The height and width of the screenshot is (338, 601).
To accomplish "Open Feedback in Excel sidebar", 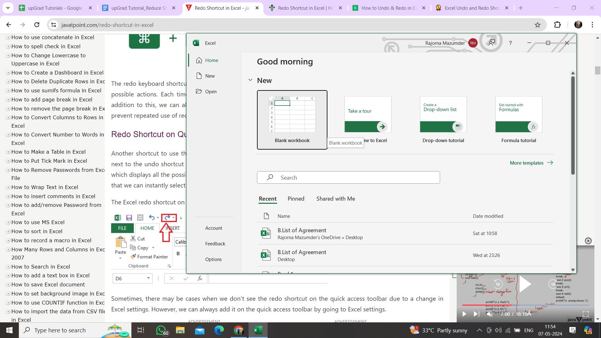I will pos(215,243).
